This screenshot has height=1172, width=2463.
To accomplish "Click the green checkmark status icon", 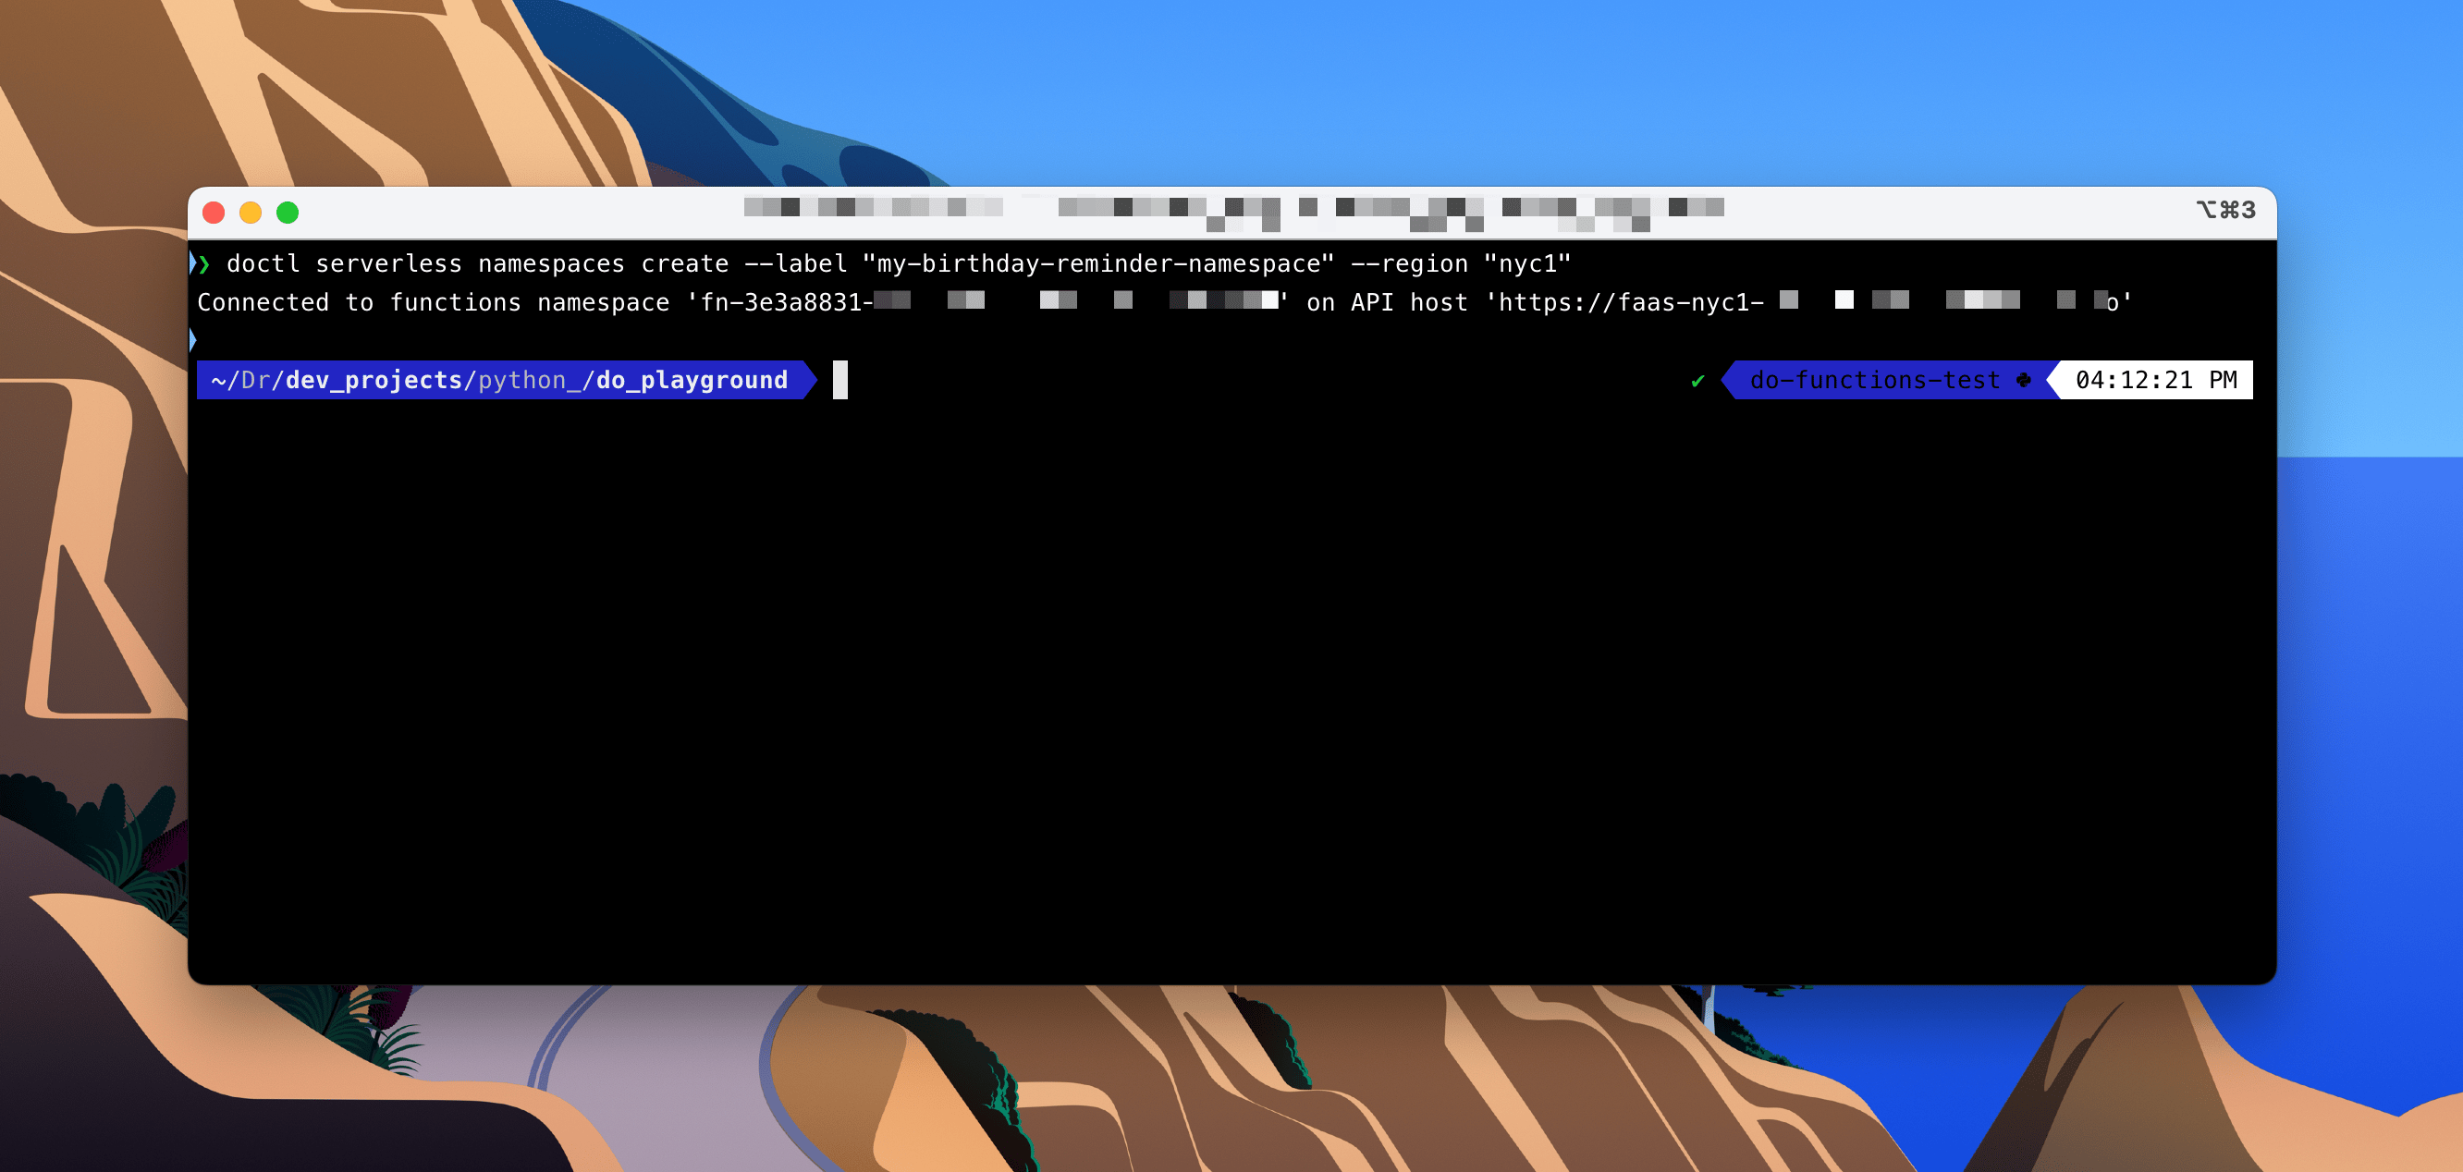I will tap(1698, 381).
